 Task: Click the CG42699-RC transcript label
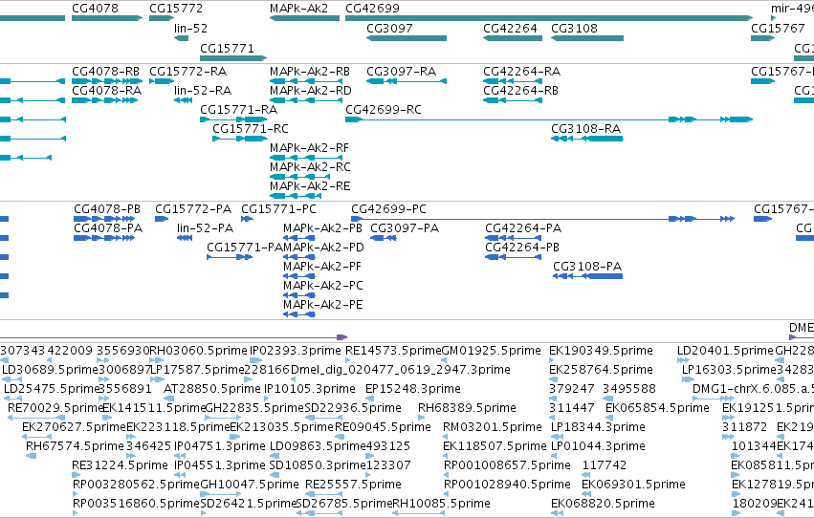(384, 109)
